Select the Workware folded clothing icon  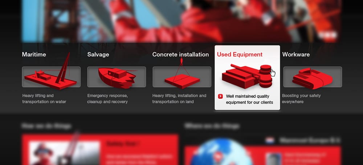(313, 78)
